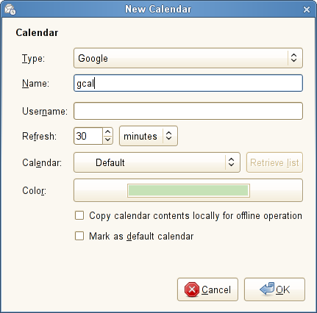
Task: Click the blue return arrow icon on OK
Action: coord(267,289)
